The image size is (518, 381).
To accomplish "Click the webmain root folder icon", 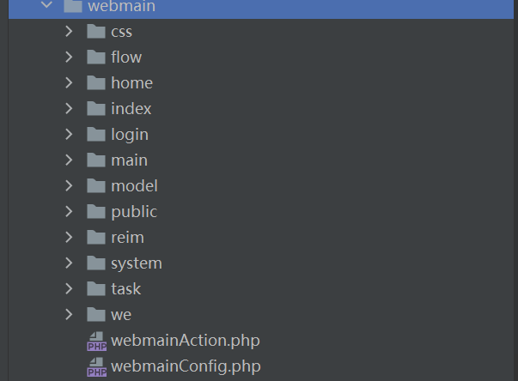I will (x=73, y=6).
